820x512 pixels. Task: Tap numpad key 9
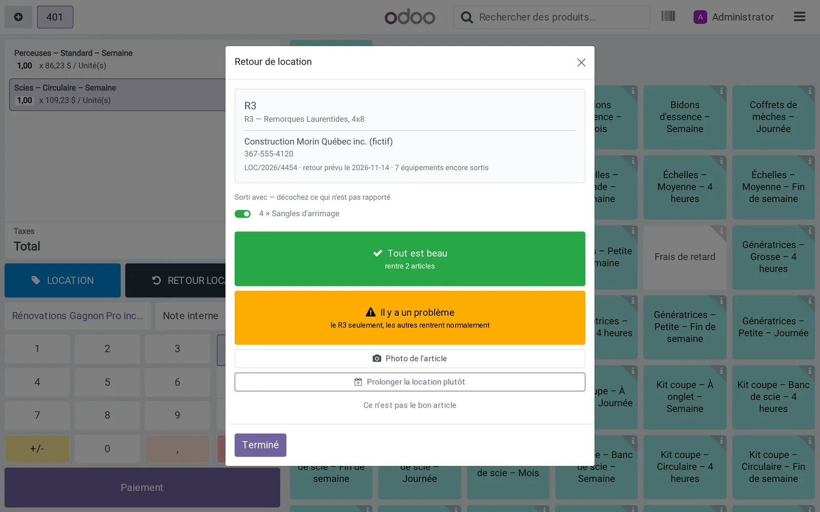pyautogui.click(x=177, y=415)
